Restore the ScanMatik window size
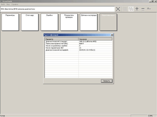 click(x=153, y=1)
